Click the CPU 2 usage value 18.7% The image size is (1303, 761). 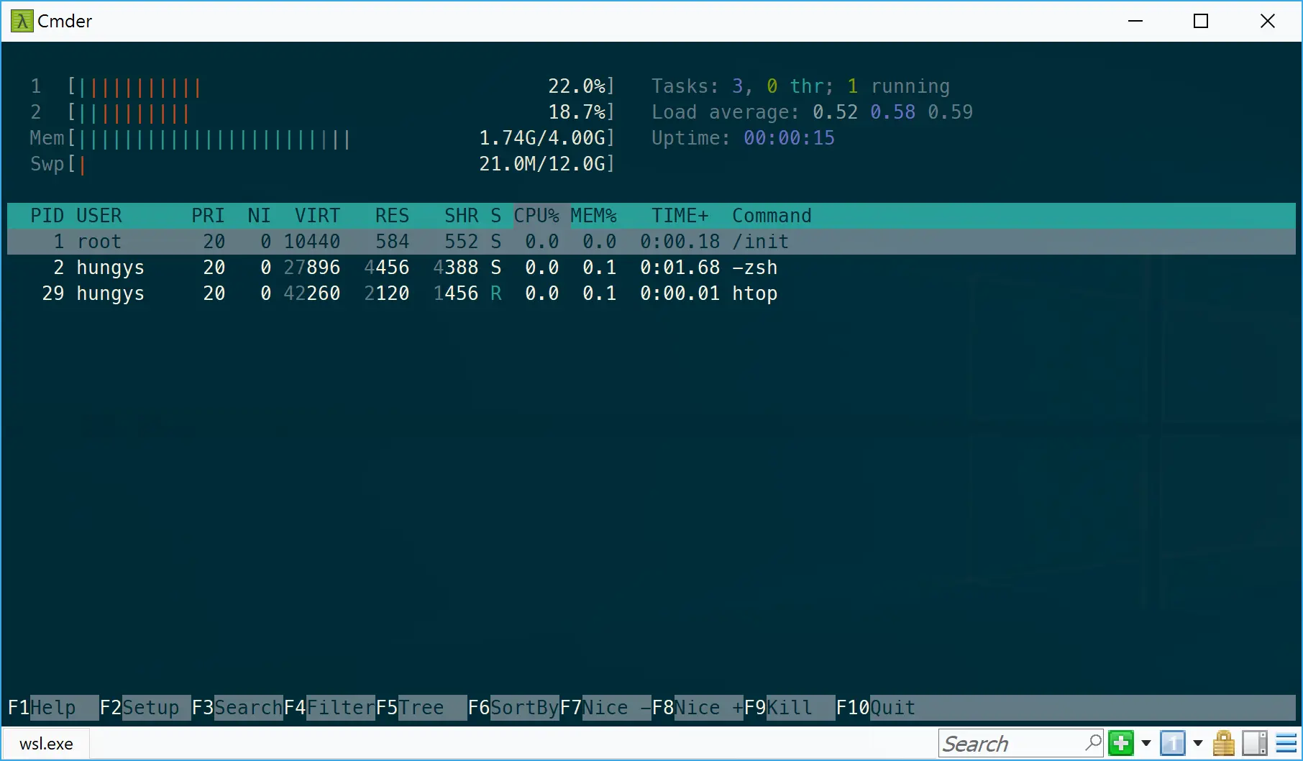pos(577,112)
